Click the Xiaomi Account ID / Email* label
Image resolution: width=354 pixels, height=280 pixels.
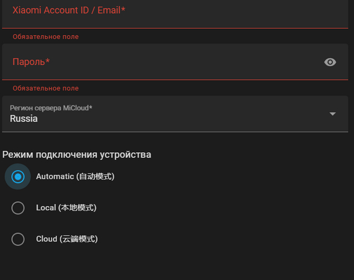click(x=68, y=10)
